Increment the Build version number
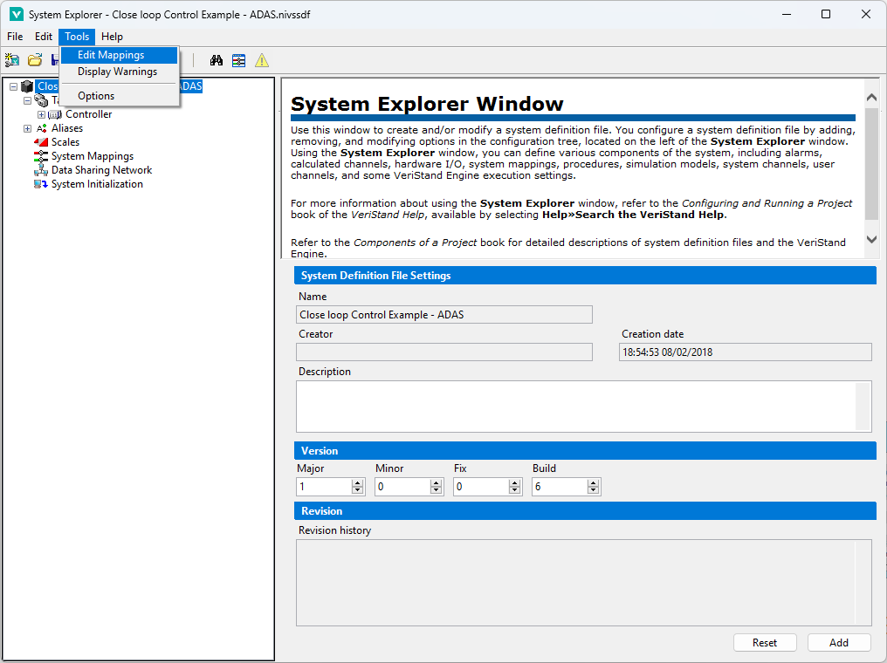The width and height of the screenshot is (887, 663). pos(594,483)
